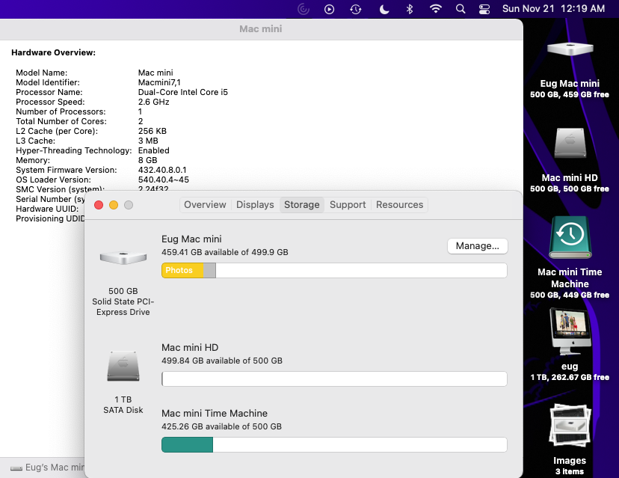Close the About This Mac window
619x478 pixels.
click(99, 205)
